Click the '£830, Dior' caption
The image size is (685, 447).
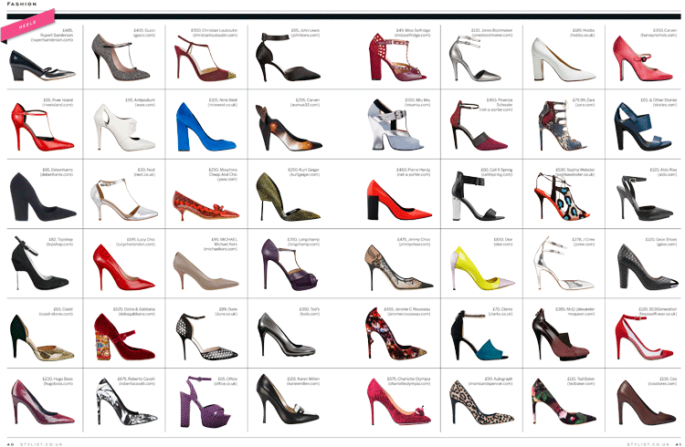tap(502, 242)
